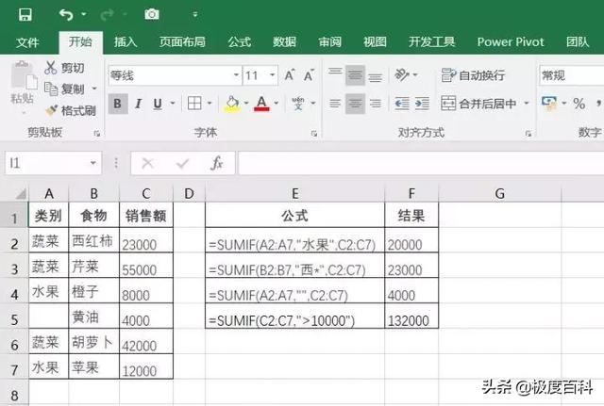Screen dimensions: 604x406
Task: Click the Save icon in quick access toolbar
Action: [x=25, y=15]
